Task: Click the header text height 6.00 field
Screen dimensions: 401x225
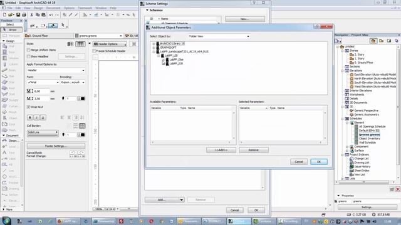Action: pyautogui.click(x=42, y=91)
